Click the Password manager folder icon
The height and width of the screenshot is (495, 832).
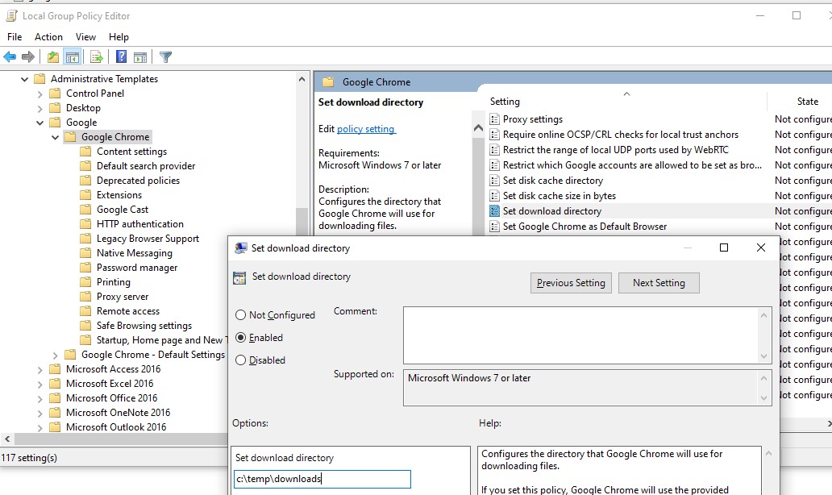pos(85,268)
